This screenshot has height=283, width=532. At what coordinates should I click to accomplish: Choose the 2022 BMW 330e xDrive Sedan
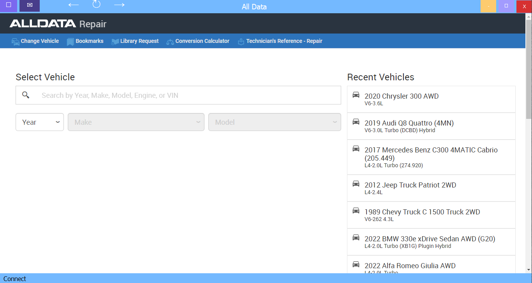pyautogui.click(x=430, y=238)
